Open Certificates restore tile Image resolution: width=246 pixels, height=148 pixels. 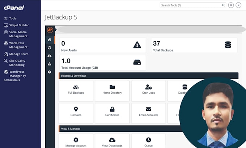coord(112,113)
